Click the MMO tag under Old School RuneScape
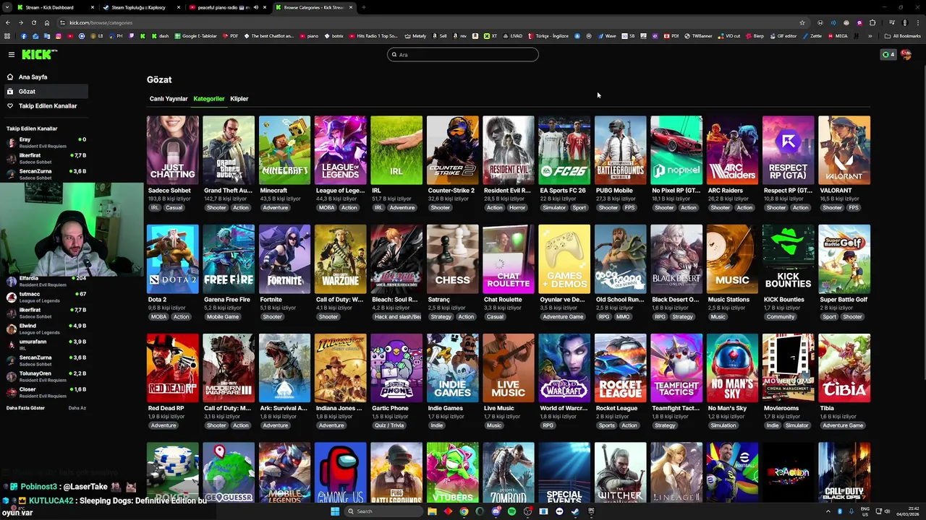The width and height of the screenshot is (926, 520). coord(623,317)
